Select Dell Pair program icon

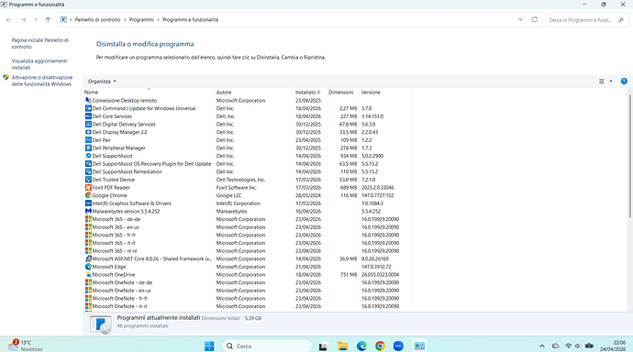[88, 140]
